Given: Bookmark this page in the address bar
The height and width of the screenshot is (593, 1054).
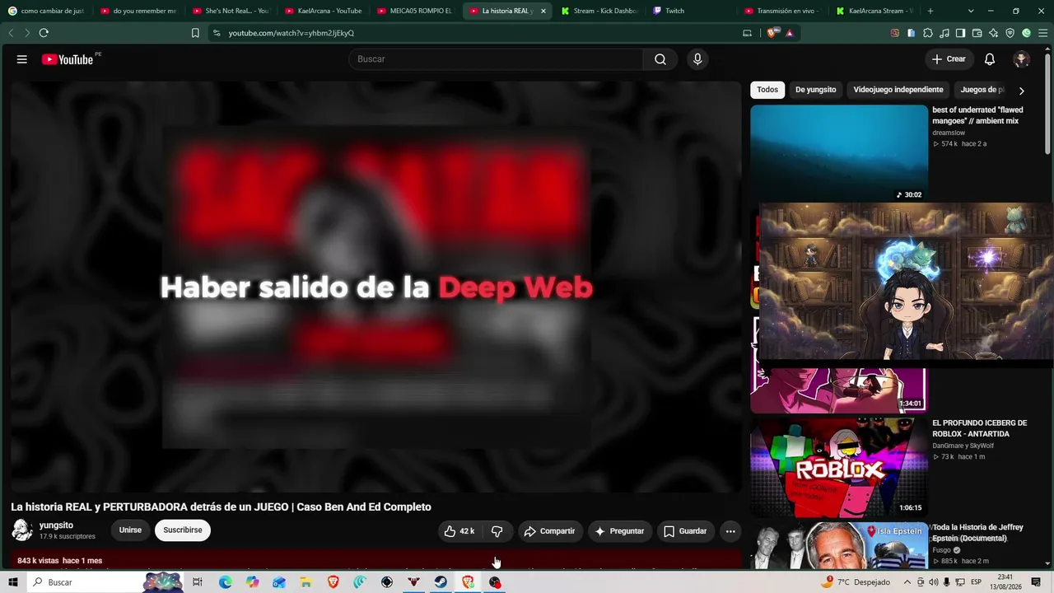Looking at the screenshot, I should [195, 33].
